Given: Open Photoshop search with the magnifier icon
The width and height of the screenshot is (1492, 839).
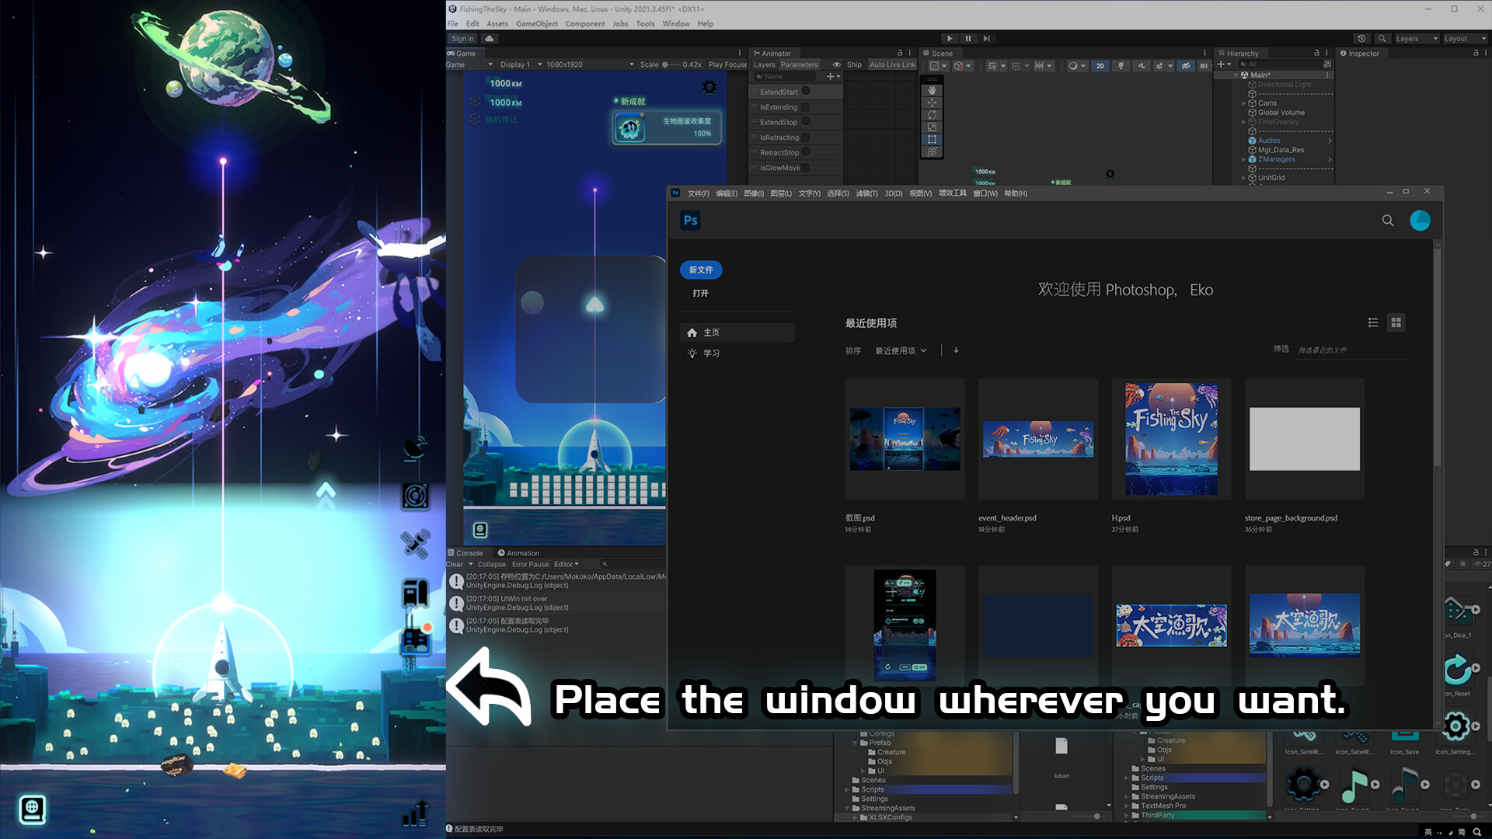Looking at the screenshot, I should [1388, 221].
